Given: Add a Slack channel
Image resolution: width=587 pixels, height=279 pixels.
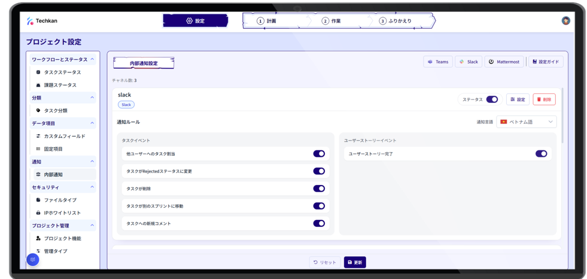Looking at the screenshot, I should (x=469, y=62).
